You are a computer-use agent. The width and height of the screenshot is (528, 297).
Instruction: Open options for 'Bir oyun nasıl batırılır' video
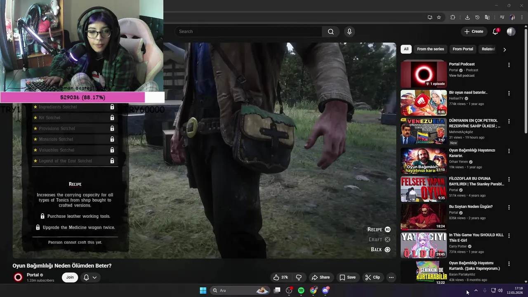[509, 93]
